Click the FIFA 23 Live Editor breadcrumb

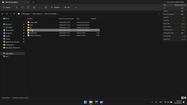(51, 14)
